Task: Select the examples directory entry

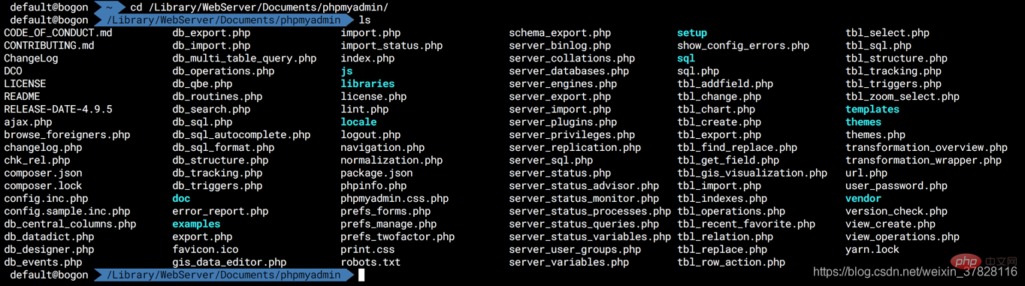Action: pyautogui.click(x=196, y=224)
